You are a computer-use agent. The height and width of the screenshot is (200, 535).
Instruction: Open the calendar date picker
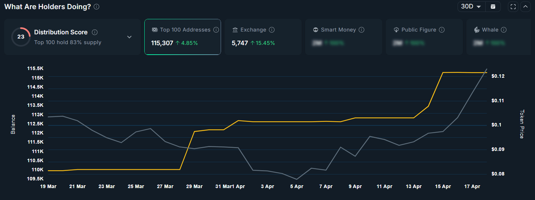pos(493,7)
